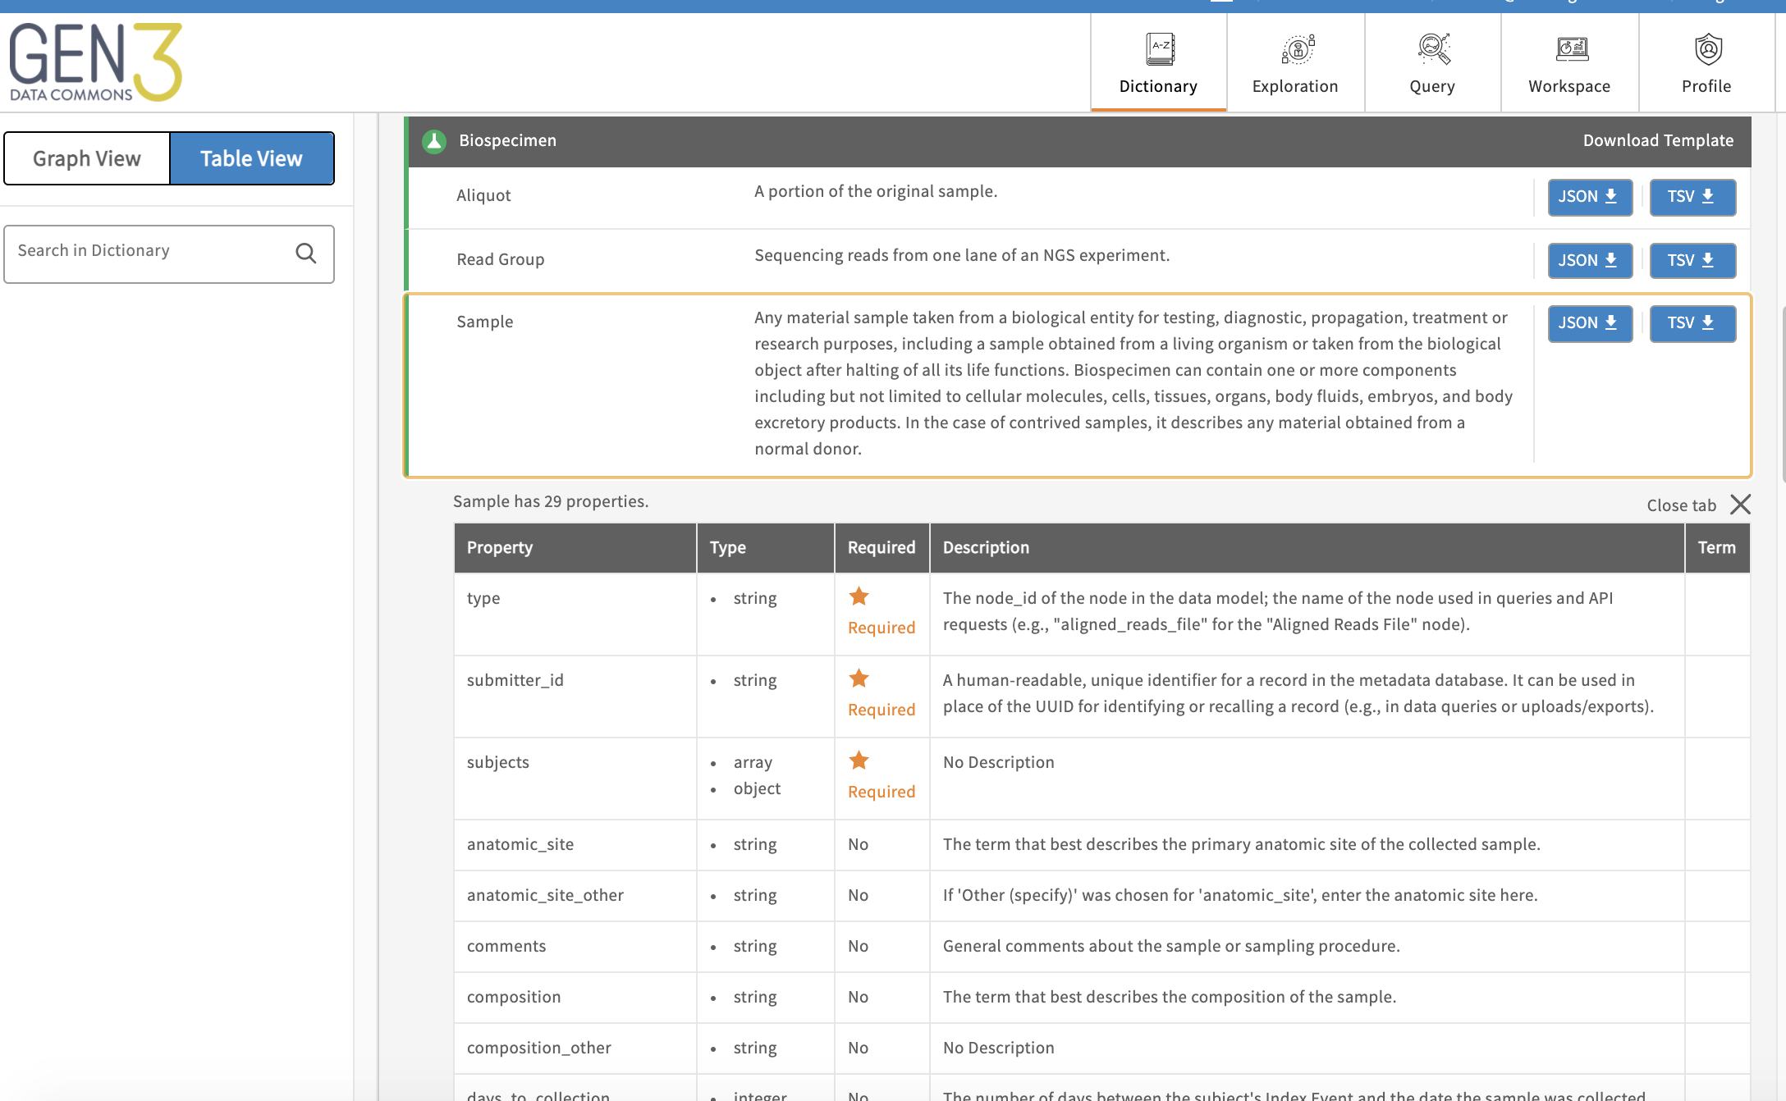Switch to Graph View
Viewport: 1786px width, 1101px height.
[87, 157]
